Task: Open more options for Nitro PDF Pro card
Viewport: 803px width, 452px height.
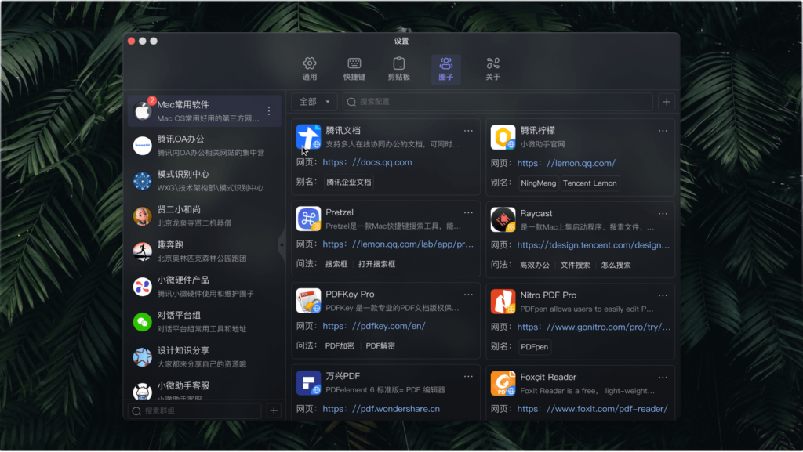Action: point(663,295)
